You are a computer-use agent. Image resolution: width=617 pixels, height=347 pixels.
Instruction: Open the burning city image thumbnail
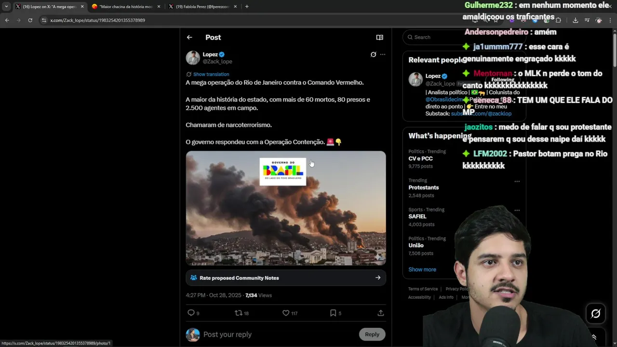286,208
